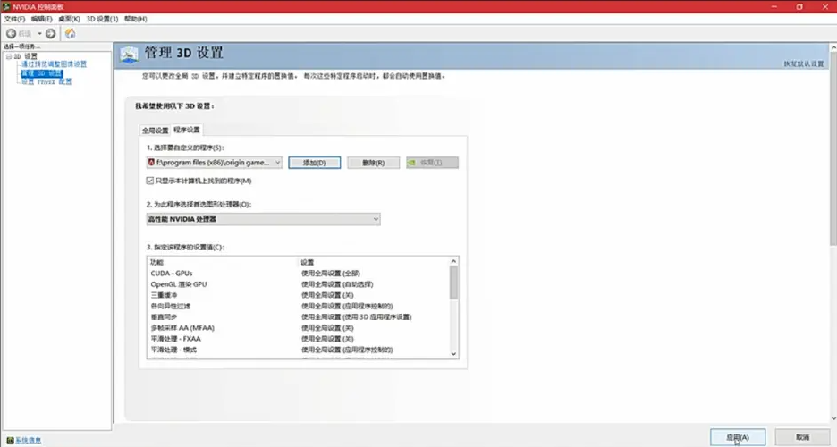Select the 各向异性过滤 setting row

[x=299, y=306]
